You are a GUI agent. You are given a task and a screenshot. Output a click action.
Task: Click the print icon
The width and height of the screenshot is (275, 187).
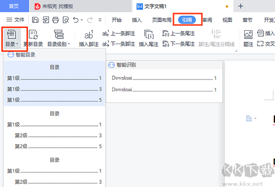click(x=55, y=20)
